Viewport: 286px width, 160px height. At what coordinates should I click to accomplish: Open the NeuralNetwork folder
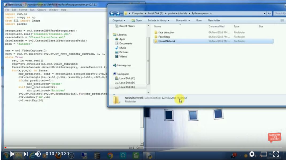tap(167, 41)
